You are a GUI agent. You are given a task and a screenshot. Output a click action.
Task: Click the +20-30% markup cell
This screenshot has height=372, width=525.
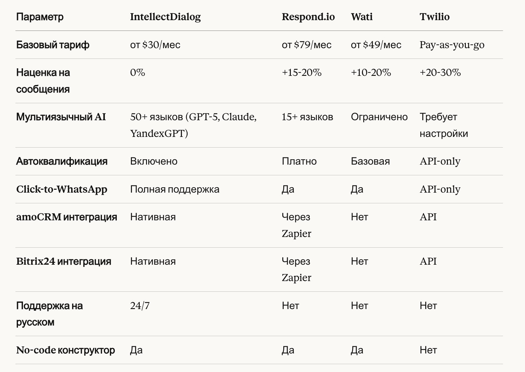click(440, 73)
